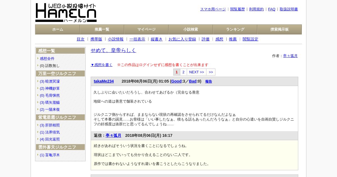Open the 捜索掲示板 tab
The width and height of the screenshot is (337, 177).
(279, 29)
